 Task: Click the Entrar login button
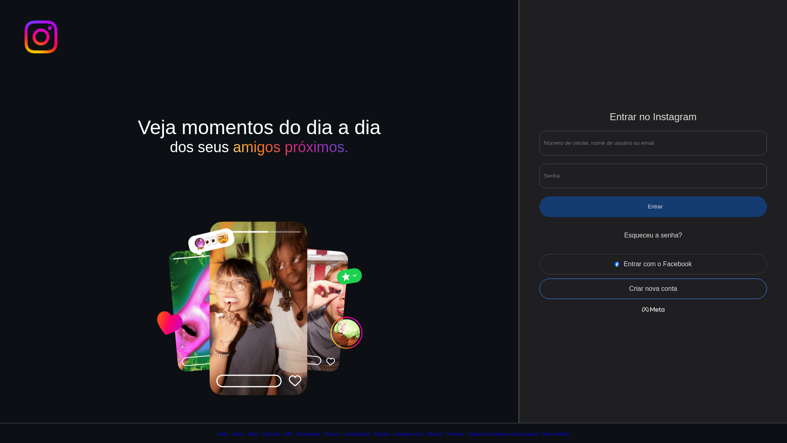point(653,207)
